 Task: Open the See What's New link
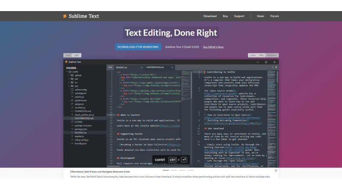[213, 47]
